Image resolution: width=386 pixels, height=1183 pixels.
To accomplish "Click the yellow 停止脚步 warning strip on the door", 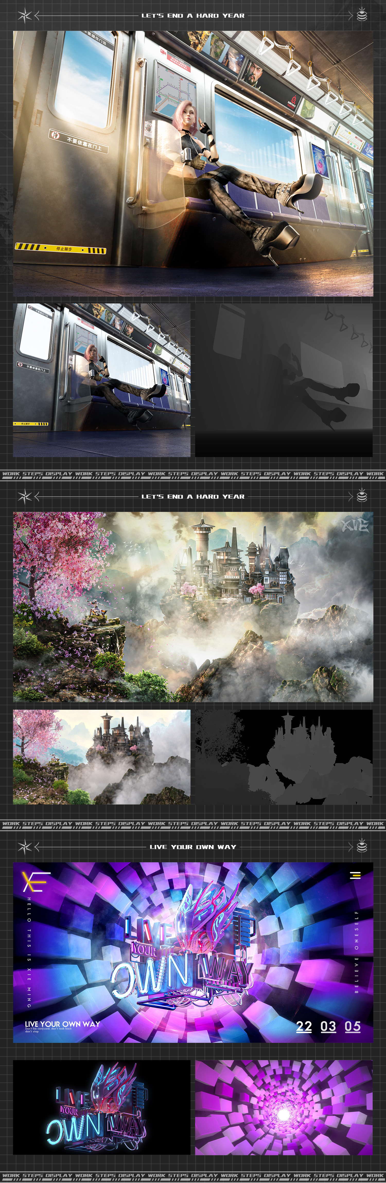I will point(60,248).
